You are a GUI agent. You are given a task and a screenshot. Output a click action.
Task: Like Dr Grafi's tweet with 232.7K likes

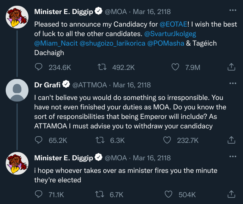click(x=167, y=140)
